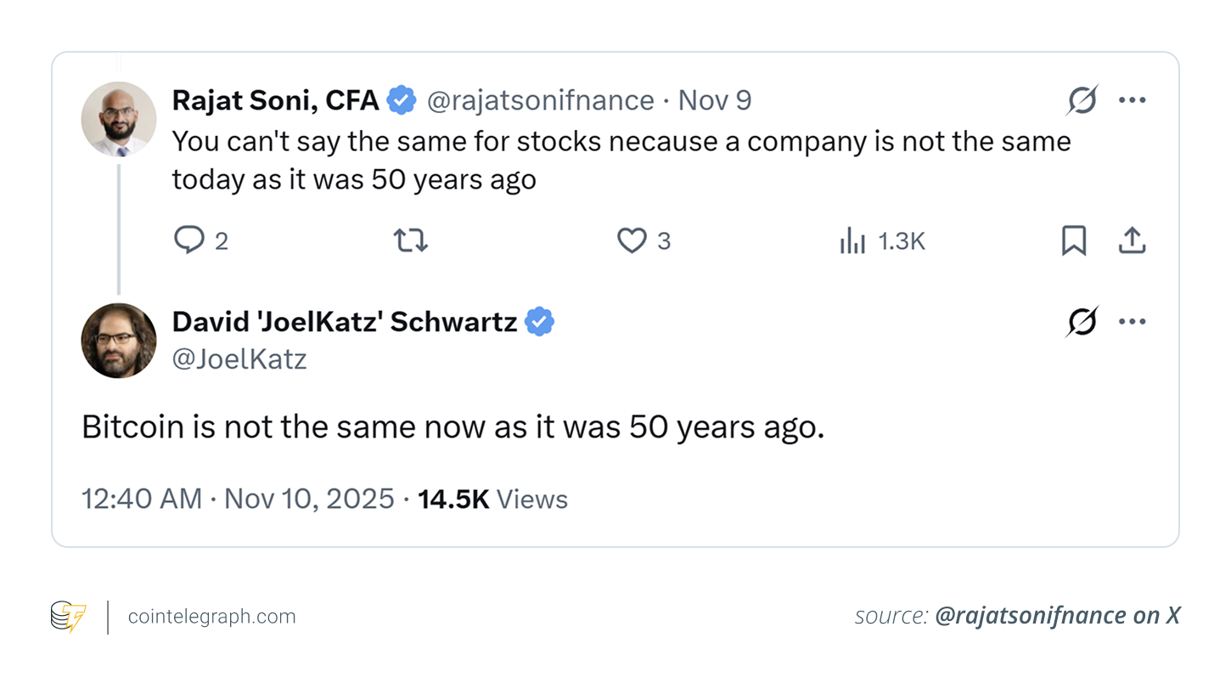1231x683 pixels.
Task: Open view analytics icon showing 1.3K
Action: coord(852,242)
